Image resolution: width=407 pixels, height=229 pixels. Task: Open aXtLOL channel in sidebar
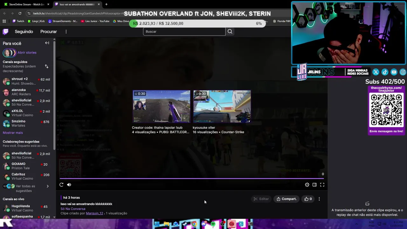[26, 113]
